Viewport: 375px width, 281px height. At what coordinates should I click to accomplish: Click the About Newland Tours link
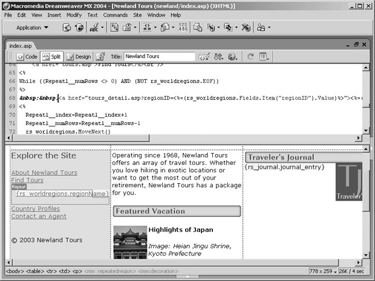[44, 172]
